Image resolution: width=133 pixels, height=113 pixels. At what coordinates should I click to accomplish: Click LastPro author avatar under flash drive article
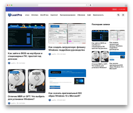pos(50,54)
